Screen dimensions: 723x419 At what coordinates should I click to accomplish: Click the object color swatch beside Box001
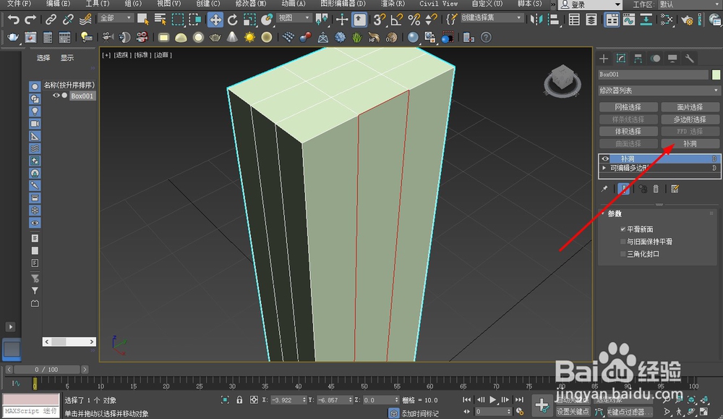click(x=716, y=75)
